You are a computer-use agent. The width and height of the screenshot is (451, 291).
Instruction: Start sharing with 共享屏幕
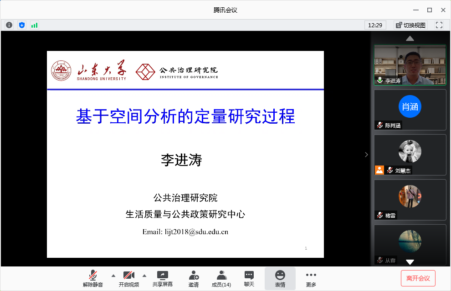tap(163, 278)
